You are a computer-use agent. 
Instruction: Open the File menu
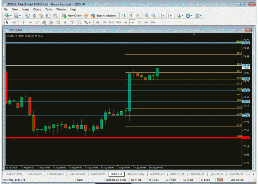pyautogui.click(x=6, y=9)
